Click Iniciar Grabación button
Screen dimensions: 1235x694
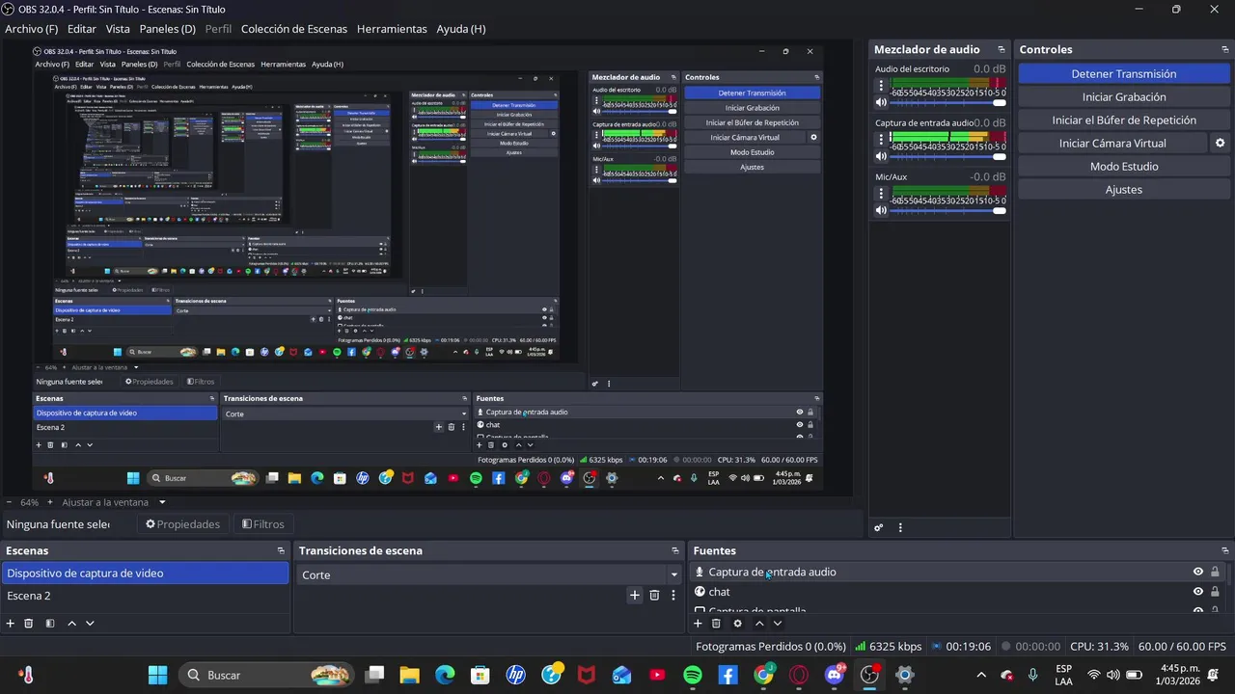tap(1124, 96)
